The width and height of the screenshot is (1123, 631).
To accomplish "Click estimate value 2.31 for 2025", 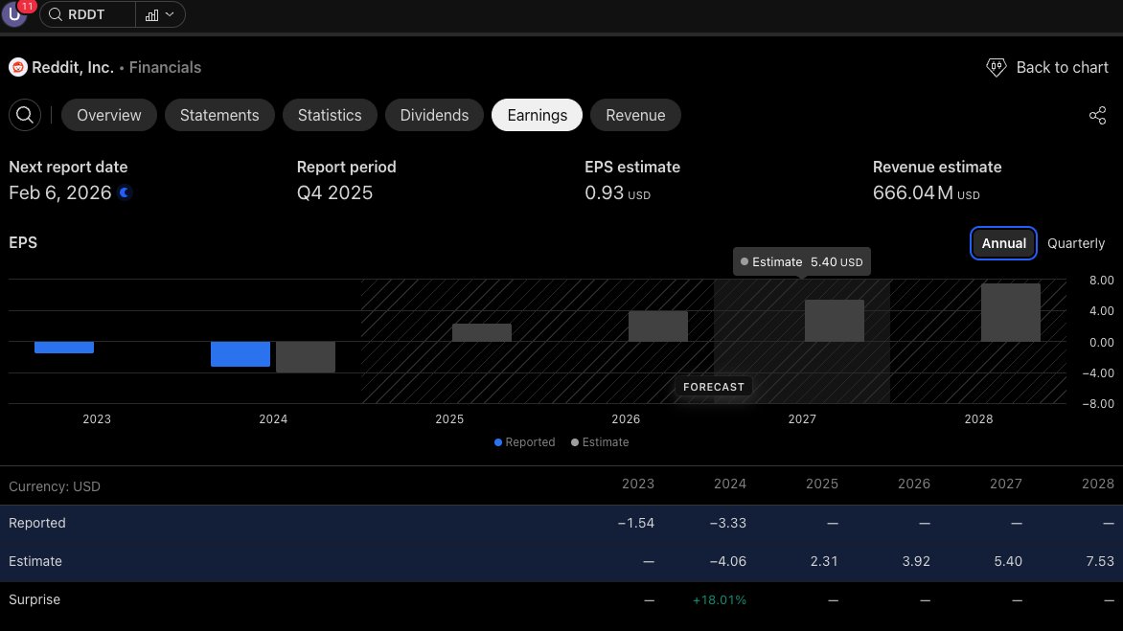I will (x=824, y=562).
